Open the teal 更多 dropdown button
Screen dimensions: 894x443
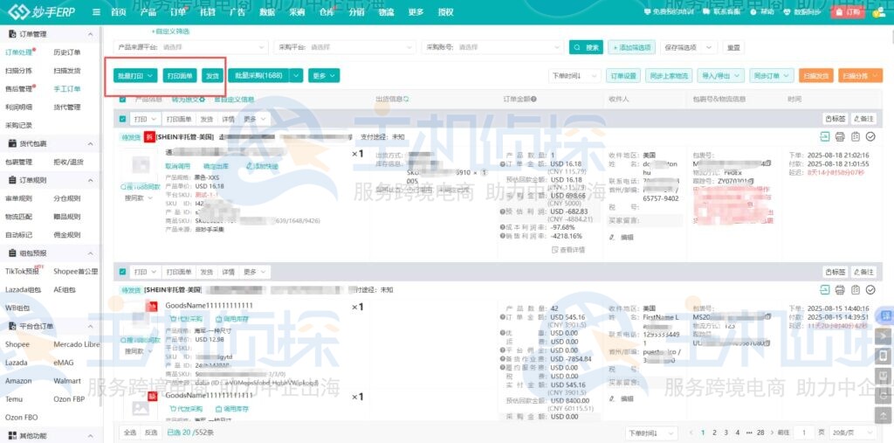pos(325,75)
